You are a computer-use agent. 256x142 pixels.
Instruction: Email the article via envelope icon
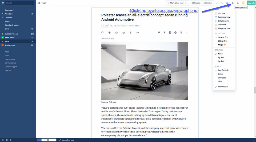(123, 33)
